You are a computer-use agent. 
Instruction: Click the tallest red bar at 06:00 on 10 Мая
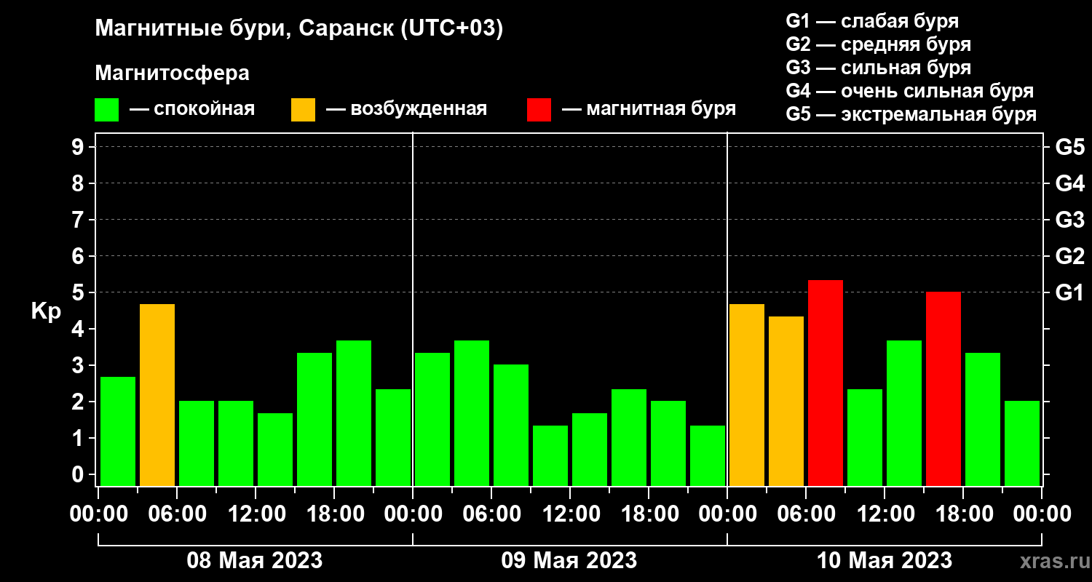click(826, 383)
